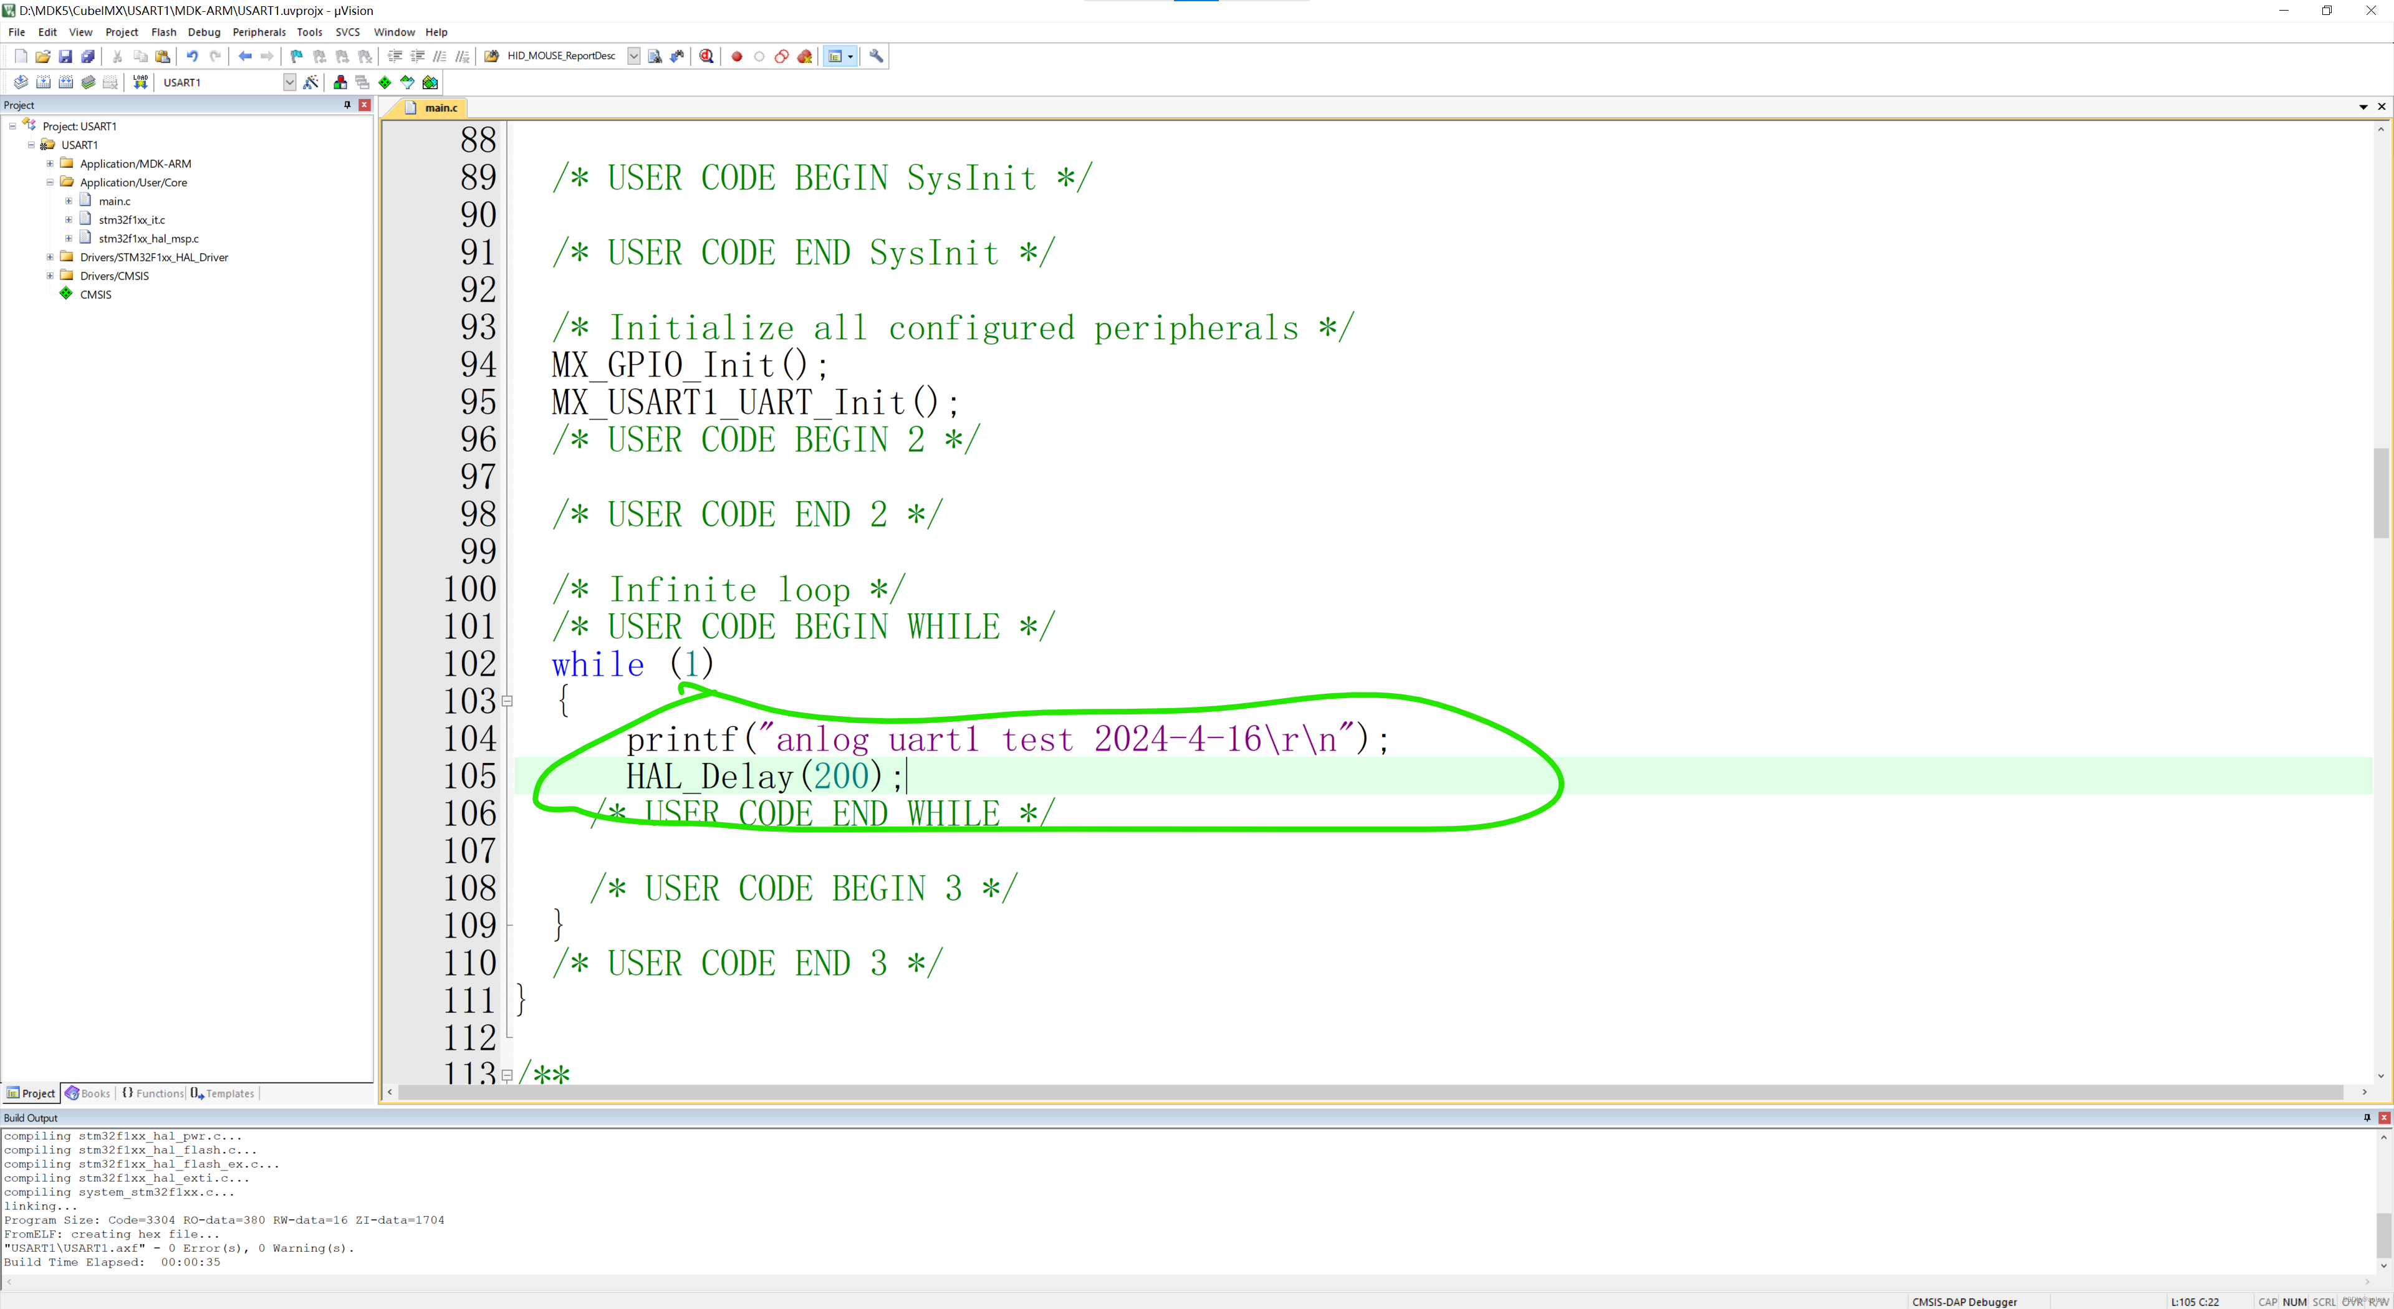Click the Kill all breakpoints icon

pyautogui.click(x=805, y=57)
